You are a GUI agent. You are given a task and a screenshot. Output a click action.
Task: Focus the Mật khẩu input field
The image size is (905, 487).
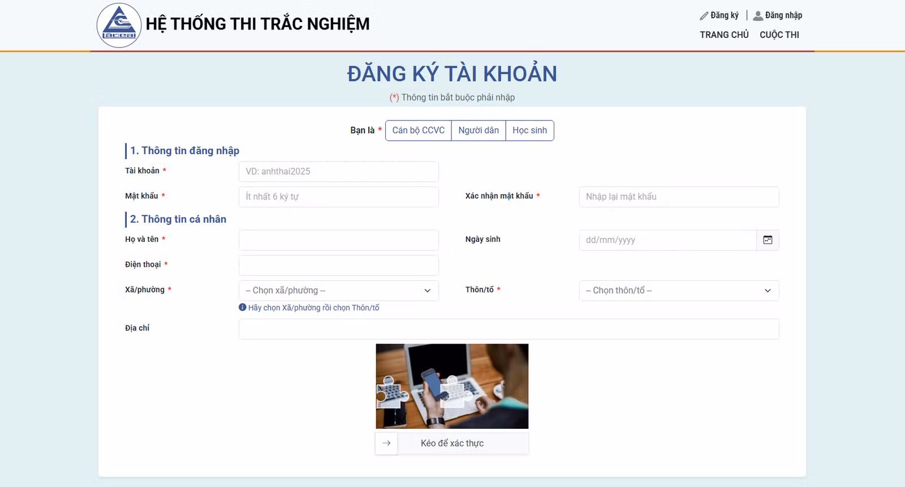[x=339, y=197]
